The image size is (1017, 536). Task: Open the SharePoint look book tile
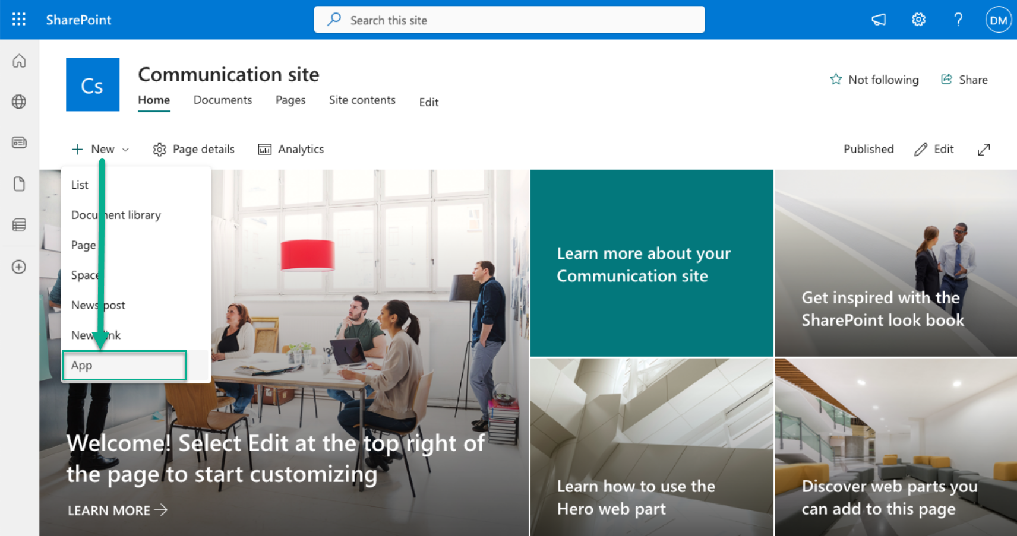point(896,263)
